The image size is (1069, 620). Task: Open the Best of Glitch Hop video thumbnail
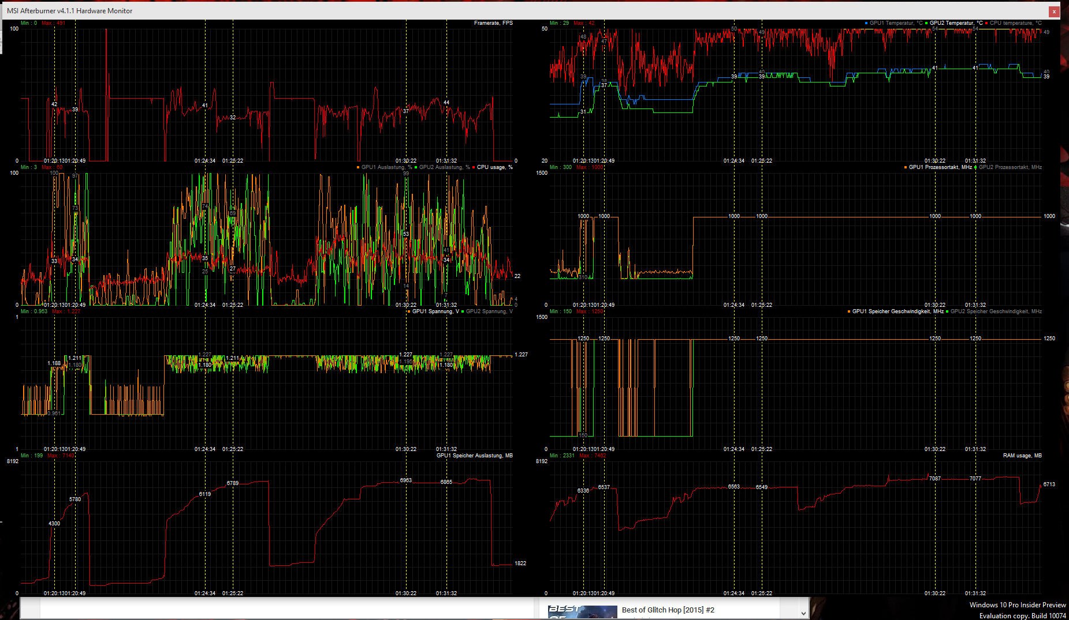coord(582,612)
